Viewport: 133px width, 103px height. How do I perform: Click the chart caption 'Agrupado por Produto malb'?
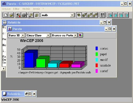click(76, 73)
